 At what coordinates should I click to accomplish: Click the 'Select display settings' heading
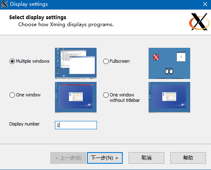pyautogui.click(x=38, y=17)
